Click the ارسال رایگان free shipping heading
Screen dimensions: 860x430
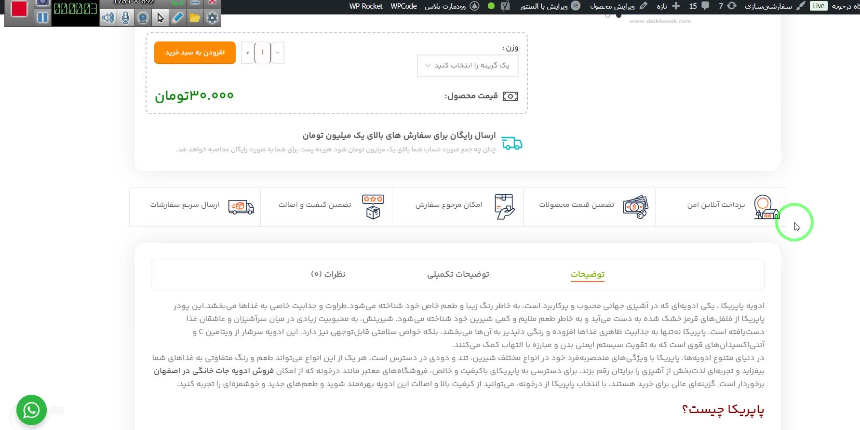pos(399,135)
